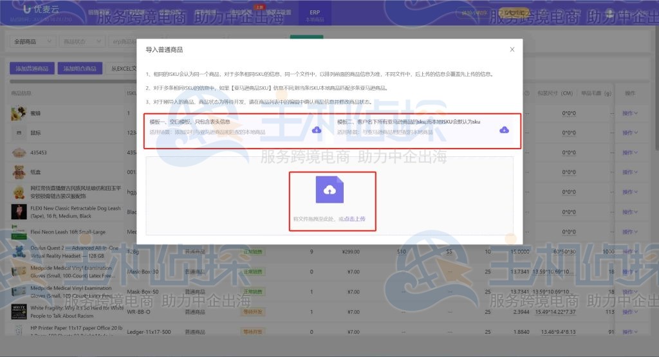Viewport: 659px width, 357px height.
Task: Click the yellow duck product thumbnail
Action: coord(19,192)
